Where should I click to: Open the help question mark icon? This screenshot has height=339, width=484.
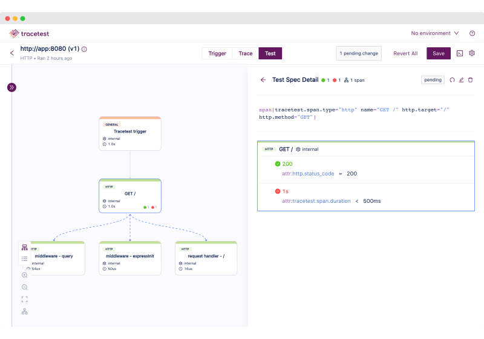pyautogui.click(x=472, y=33)
